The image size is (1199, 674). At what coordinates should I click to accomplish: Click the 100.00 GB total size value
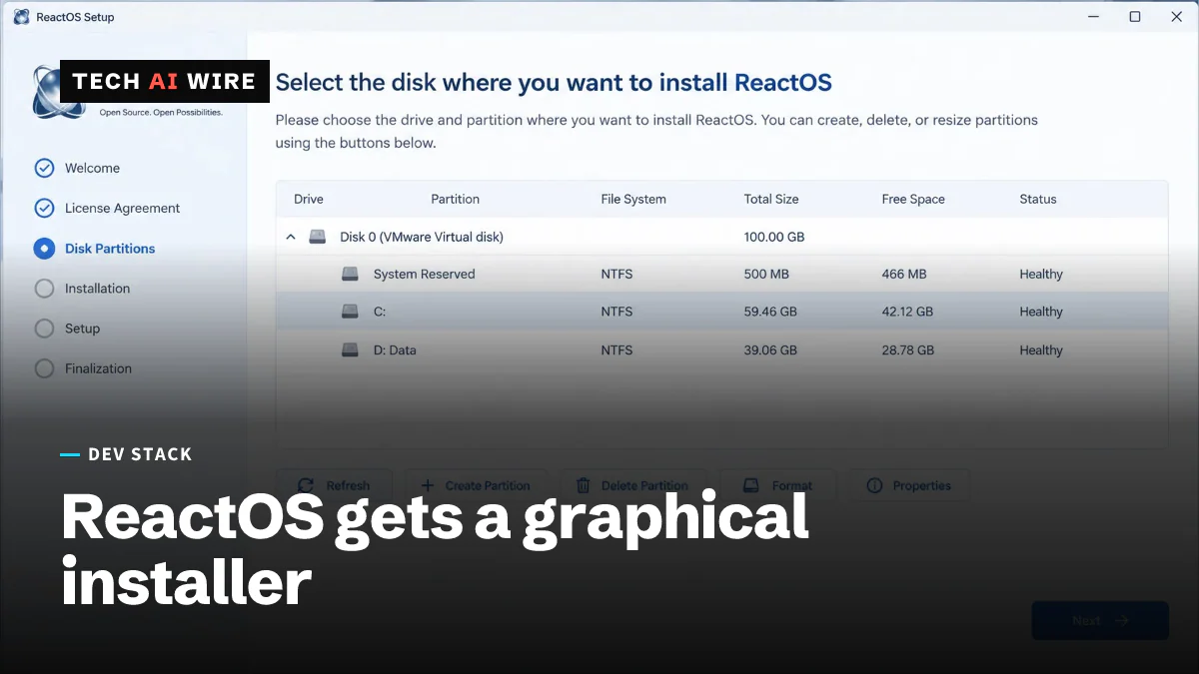click(x=774, y=238)
